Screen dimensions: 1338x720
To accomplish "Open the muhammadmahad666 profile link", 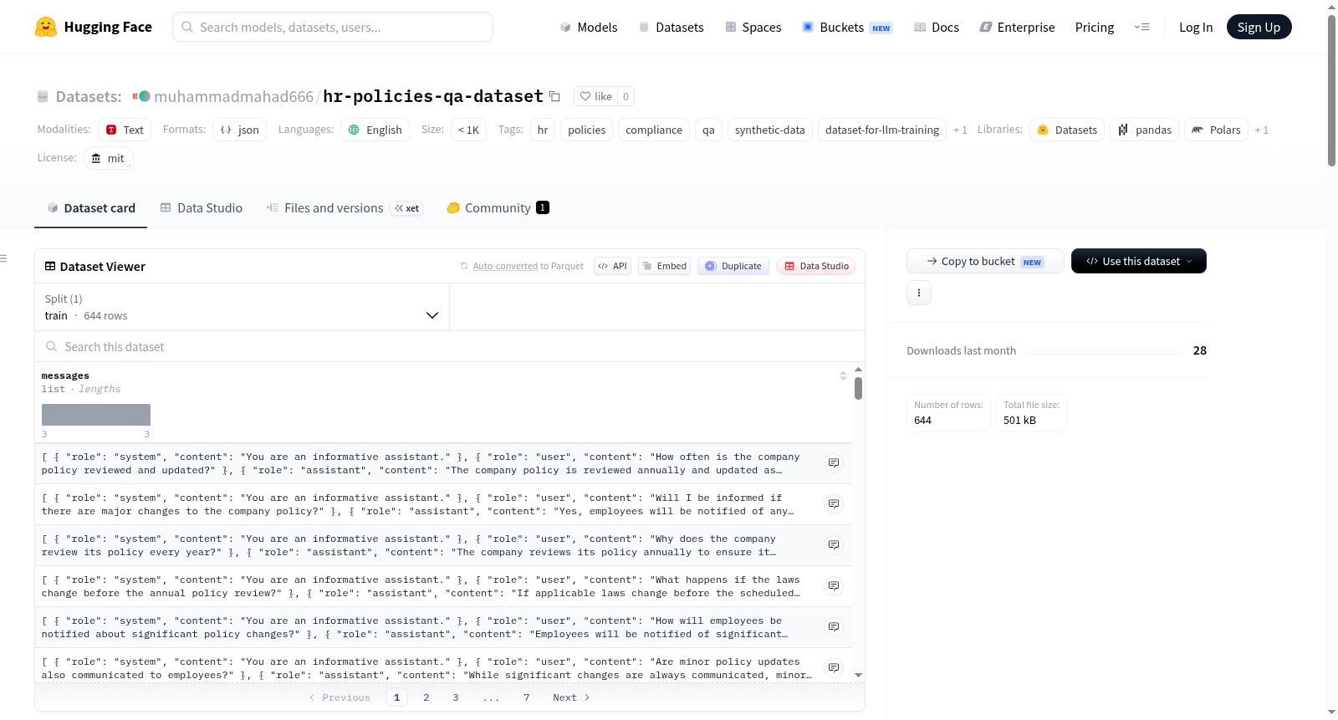I will pyautogui.click(x=233, y=96).
